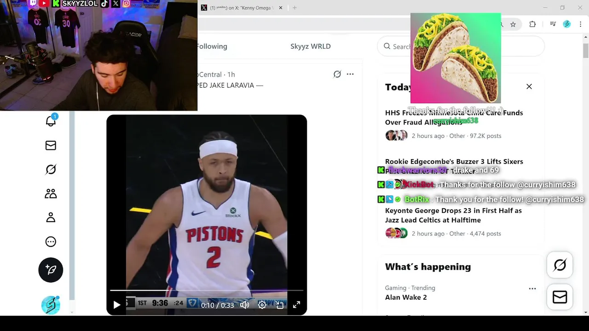The image size is (589, 331).
Task: Open Communities people icon in the sidebar
Action: (51, 194)
